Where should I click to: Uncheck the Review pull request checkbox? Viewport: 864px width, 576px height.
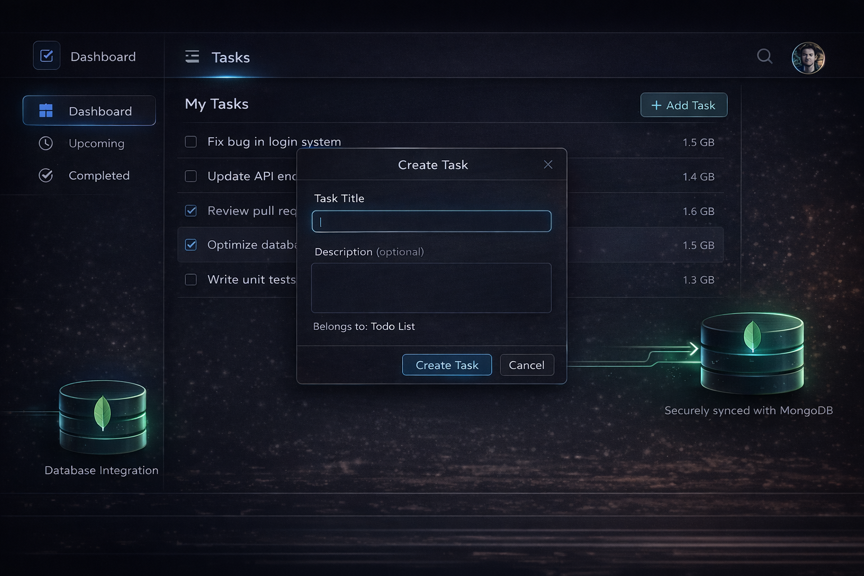coord(191,211)
